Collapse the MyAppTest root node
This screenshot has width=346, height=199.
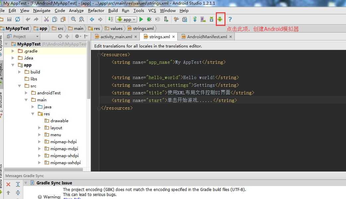click(x=6, y=44)
